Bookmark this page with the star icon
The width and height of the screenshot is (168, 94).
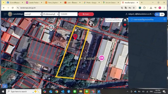(x=134, y=8)
